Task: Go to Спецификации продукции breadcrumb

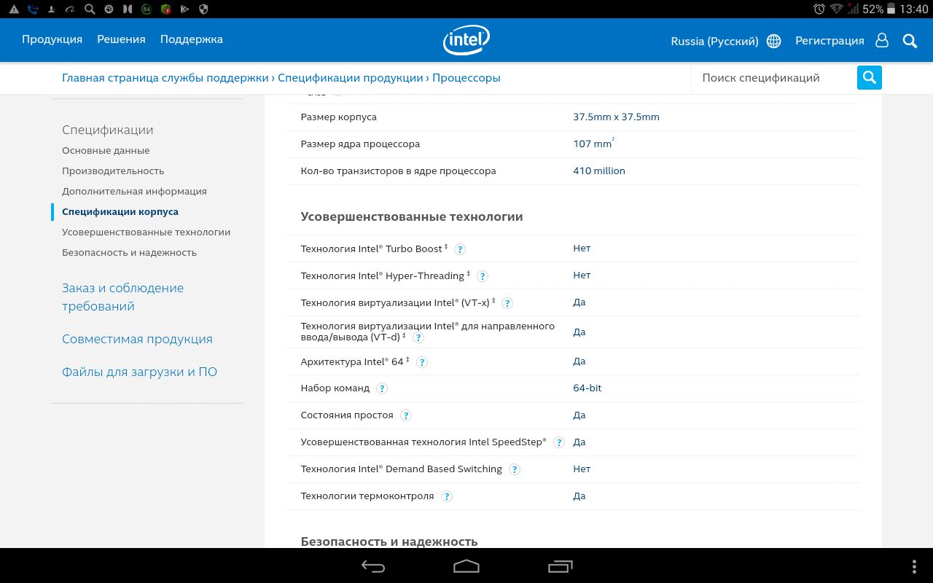Action: pos(351,77)
